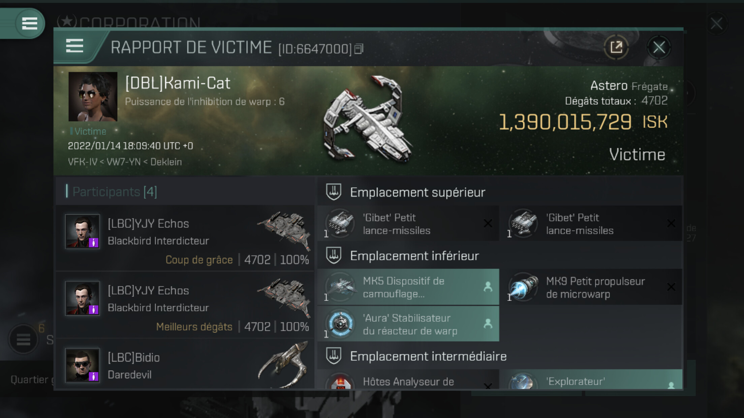Open Kami-Cat victim portrait
The width and height of the screenshot is (744, 418).
point(93,97)
